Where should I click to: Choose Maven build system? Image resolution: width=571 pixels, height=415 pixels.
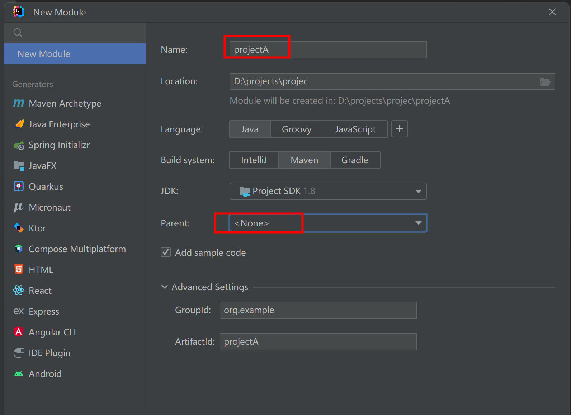pyautogui.click(x=305, y=160)
